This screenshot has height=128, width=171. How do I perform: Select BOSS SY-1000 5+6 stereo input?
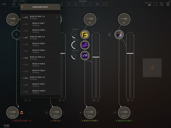click(40, 58)
